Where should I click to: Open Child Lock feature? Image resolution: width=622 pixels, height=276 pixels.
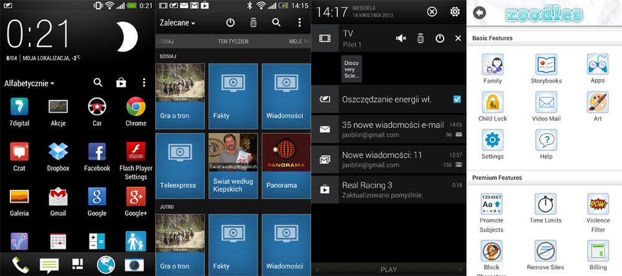point(493,107)
